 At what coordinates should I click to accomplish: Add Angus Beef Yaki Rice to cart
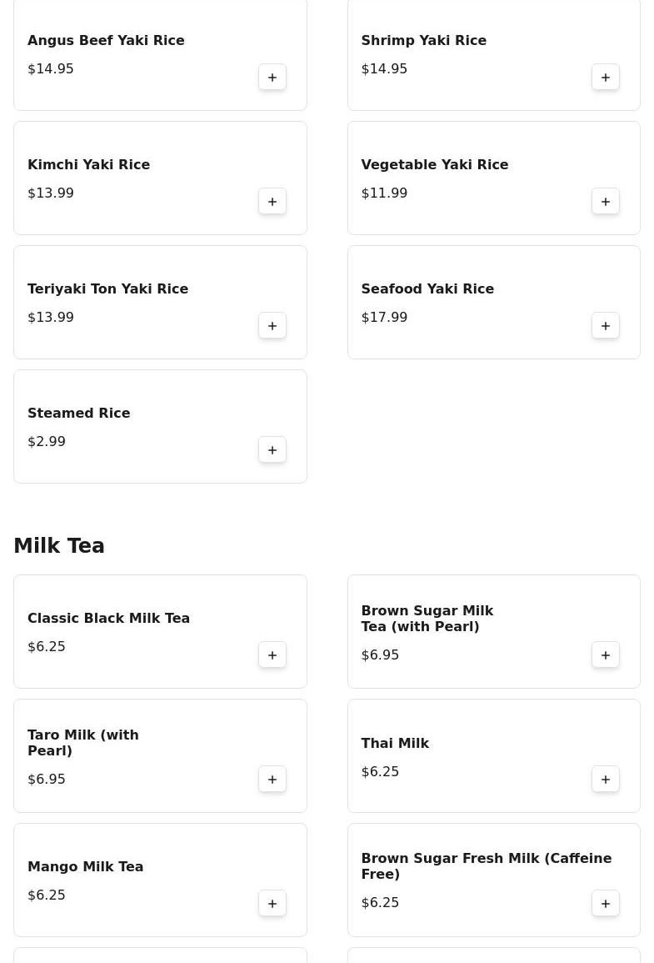tap(272, 78)
